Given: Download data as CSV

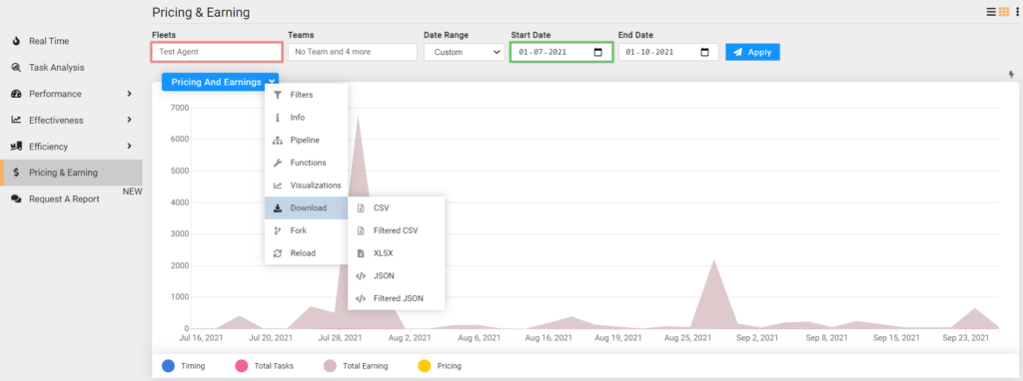Looking at the screenshot, I should click(396, 208).
